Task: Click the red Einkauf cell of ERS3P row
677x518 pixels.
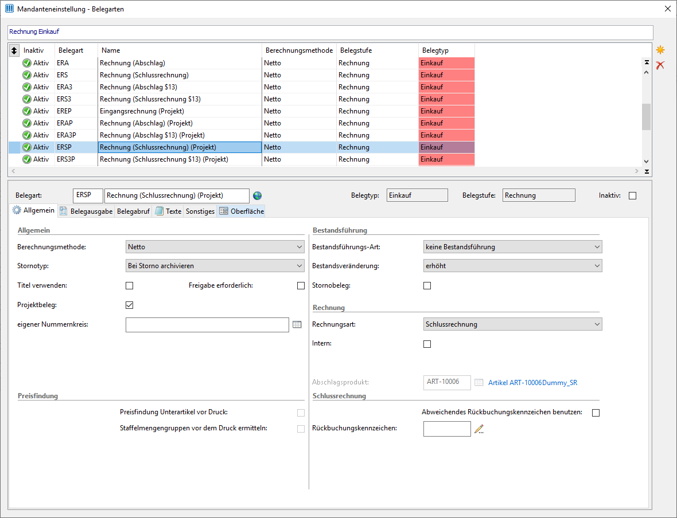Action: pos(446,160)
